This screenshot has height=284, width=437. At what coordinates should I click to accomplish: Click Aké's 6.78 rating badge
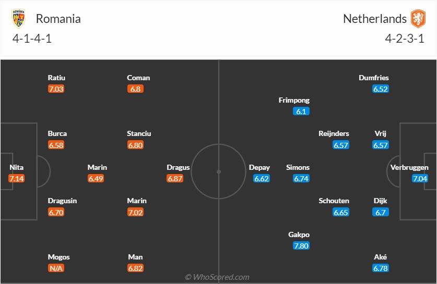point(381,268)
